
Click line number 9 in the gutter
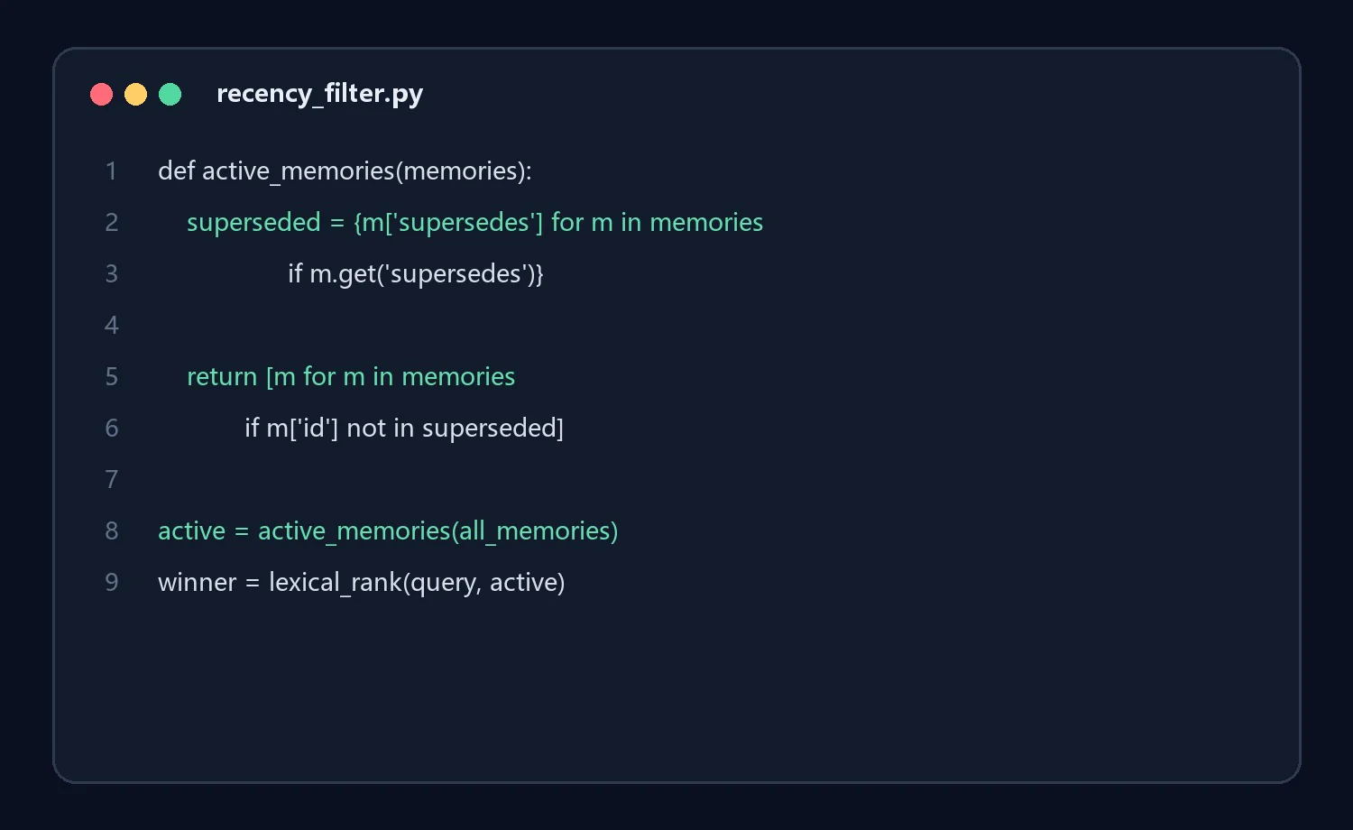111,582
